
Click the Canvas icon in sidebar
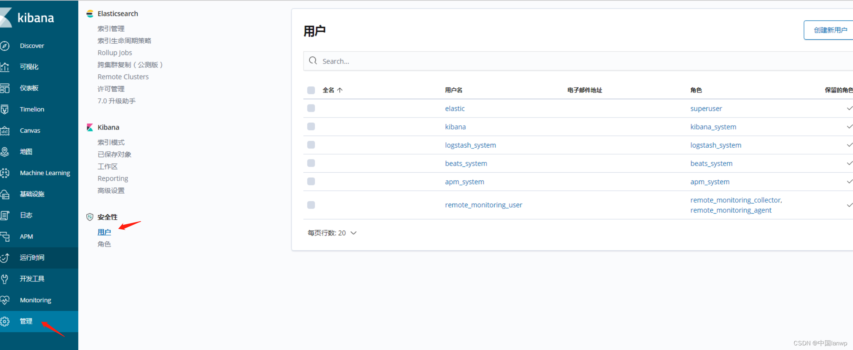5,131
